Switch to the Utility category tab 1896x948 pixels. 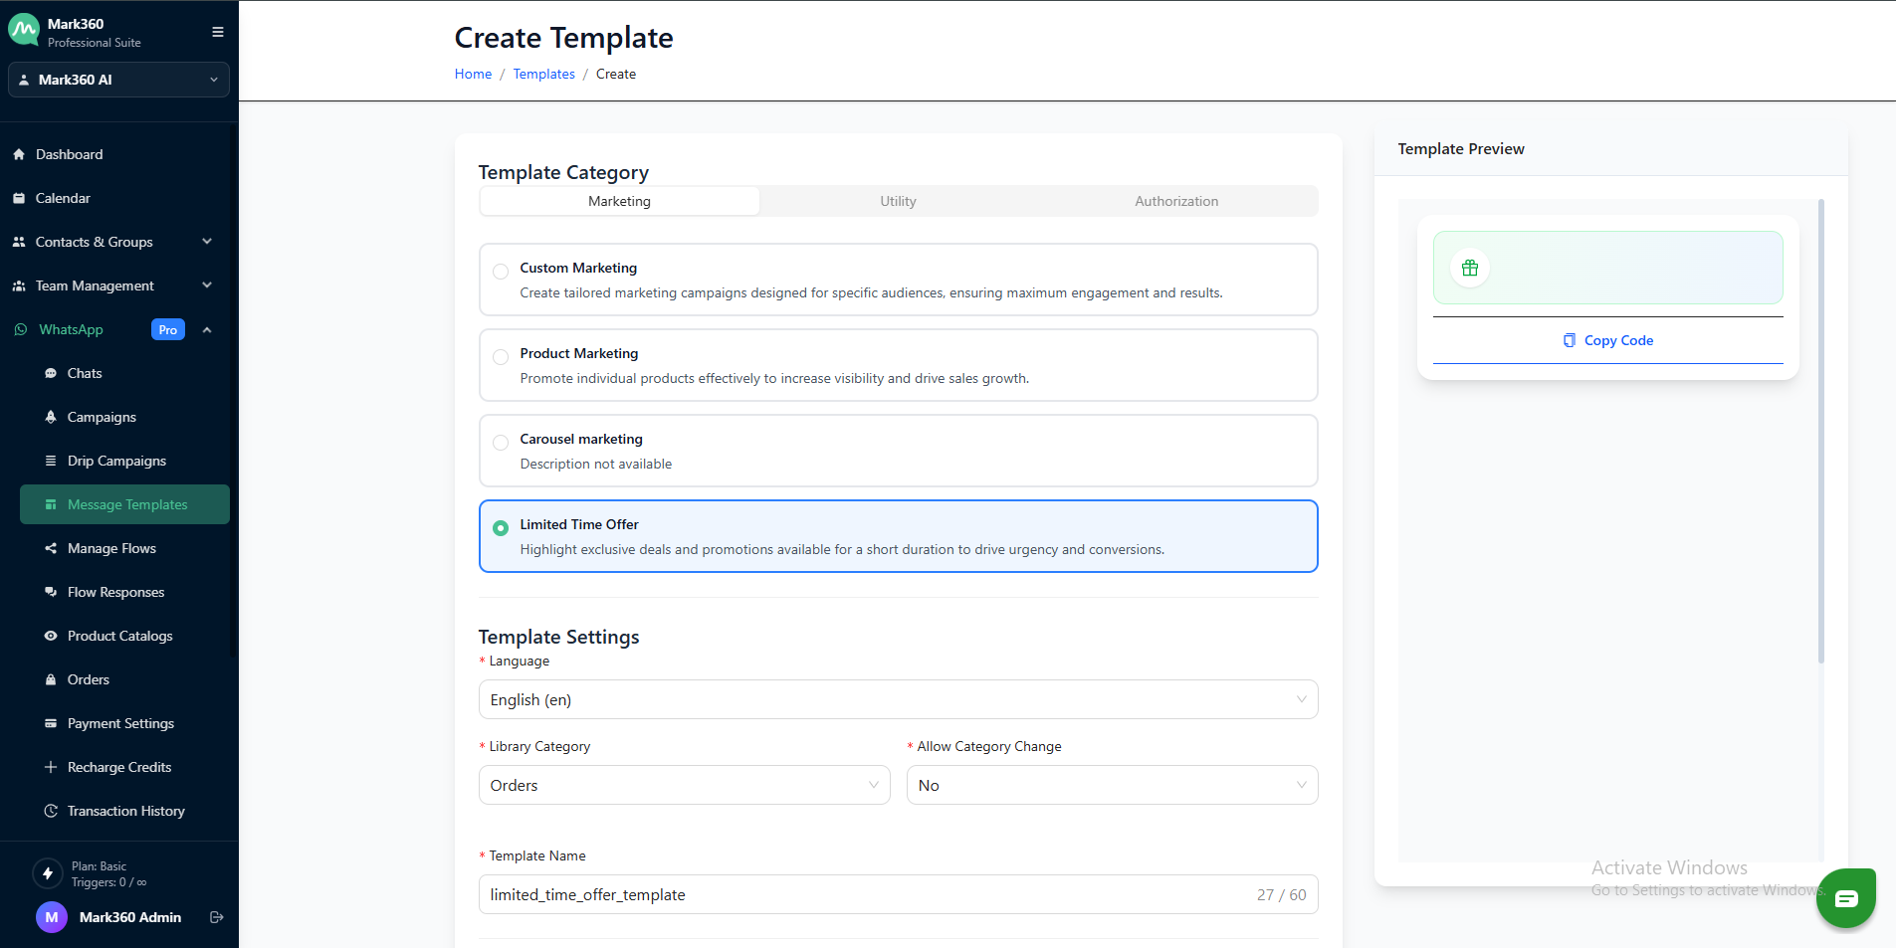point(898,201)
